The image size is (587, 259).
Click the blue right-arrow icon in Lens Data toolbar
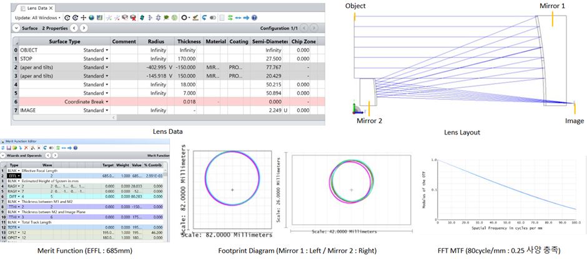246,17
